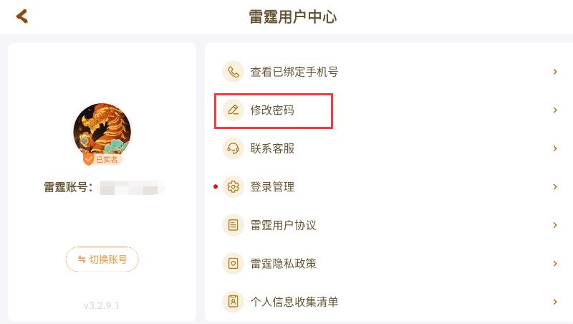The image size is (573, 324).
Task: Open the 雷霆隐私政策 menu entry
Action: (284, 264)
